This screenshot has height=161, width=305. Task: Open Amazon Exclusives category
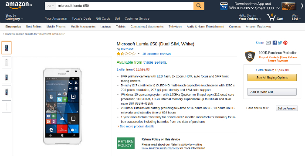point(258,27)
